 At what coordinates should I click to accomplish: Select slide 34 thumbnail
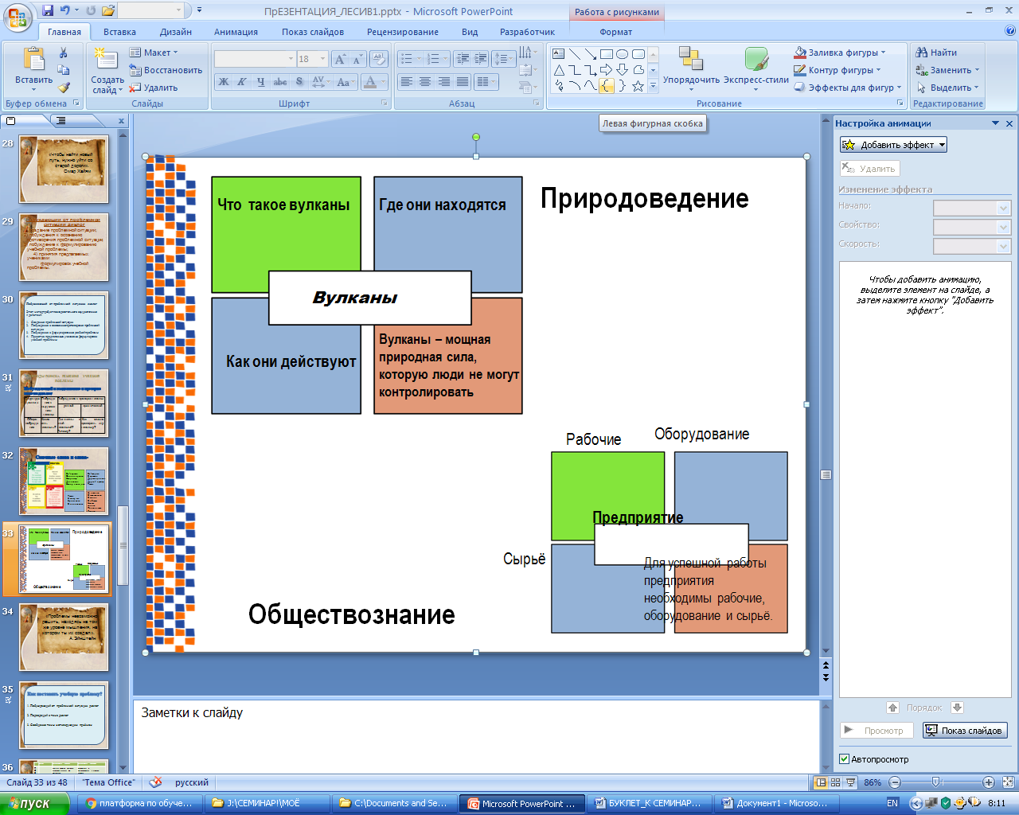click(x=64, y=638)
